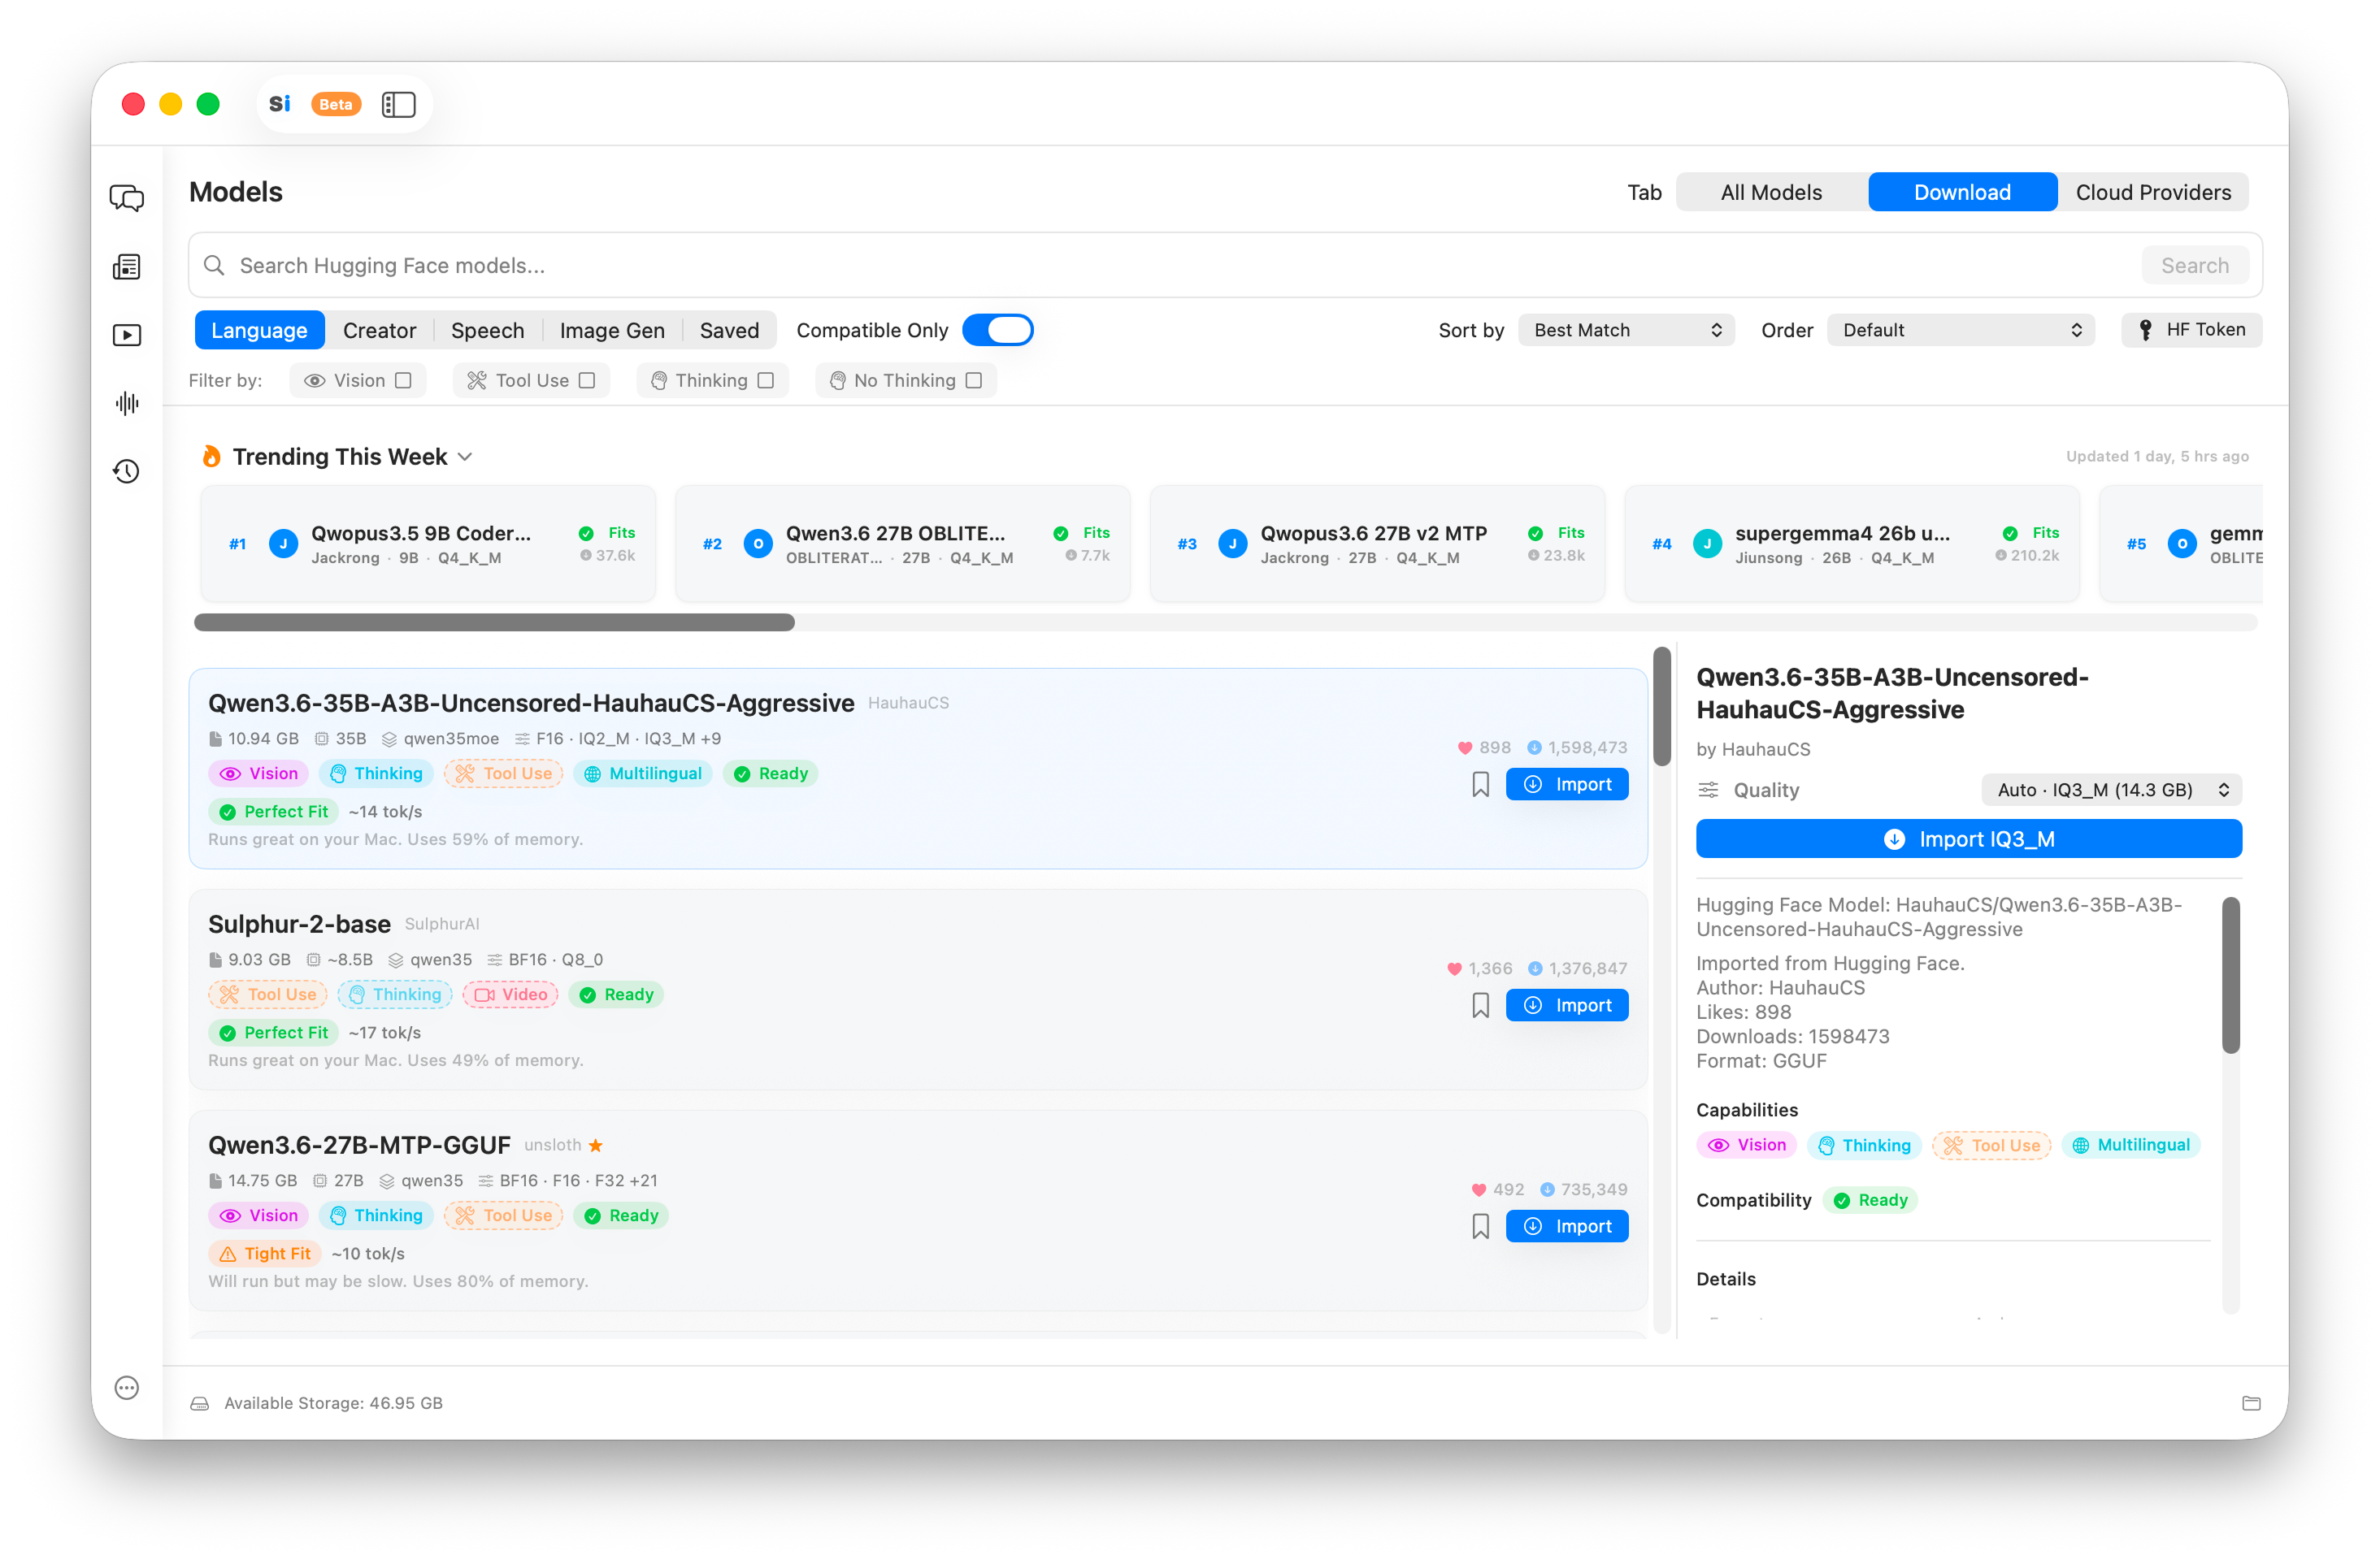Open the Order Default dropdown

tap(1960, 330)
